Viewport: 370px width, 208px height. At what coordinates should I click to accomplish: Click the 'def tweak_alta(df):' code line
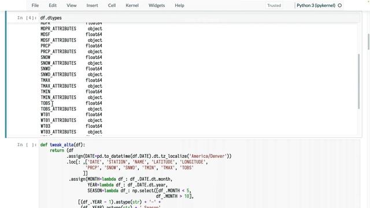point(62,145)
